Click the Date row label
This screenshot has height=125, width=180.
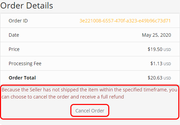tap(14, 35)
